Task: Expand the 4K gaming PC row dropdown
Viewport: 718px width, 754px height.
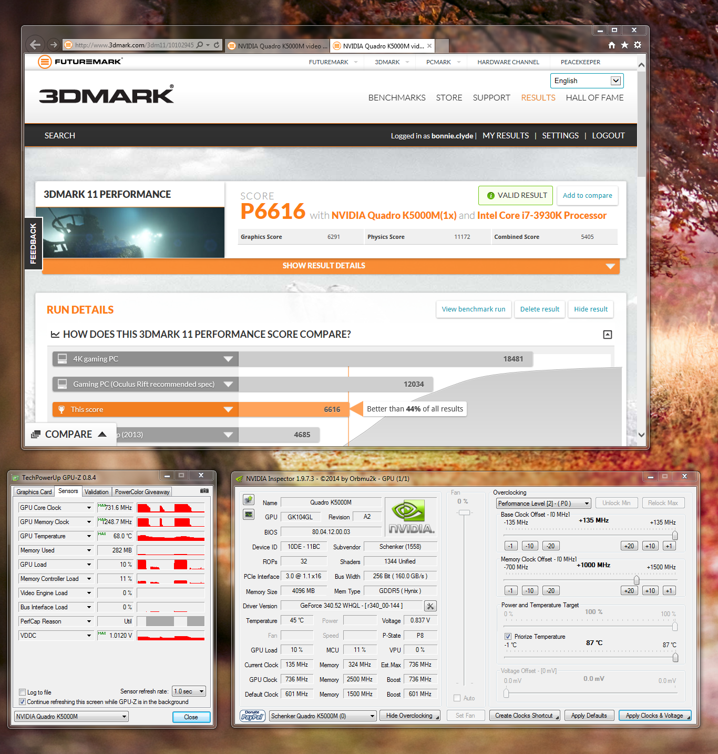Action: click(x=228, y=359)
